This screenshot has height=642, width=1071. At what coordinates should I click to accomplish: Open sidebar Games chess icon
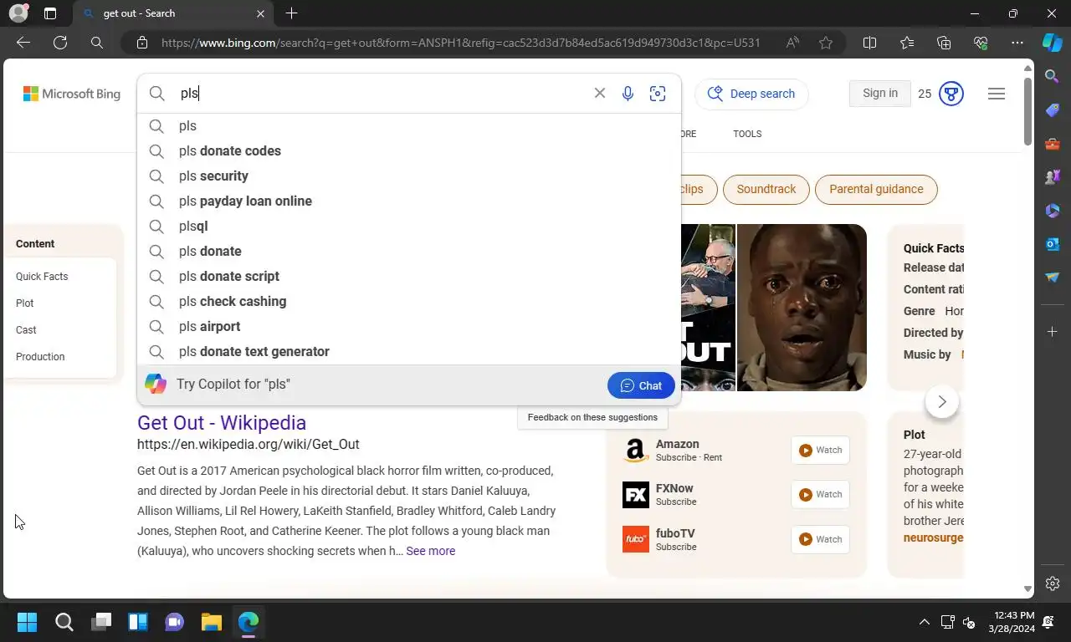pyautogui.click(x=1053, y=177)
